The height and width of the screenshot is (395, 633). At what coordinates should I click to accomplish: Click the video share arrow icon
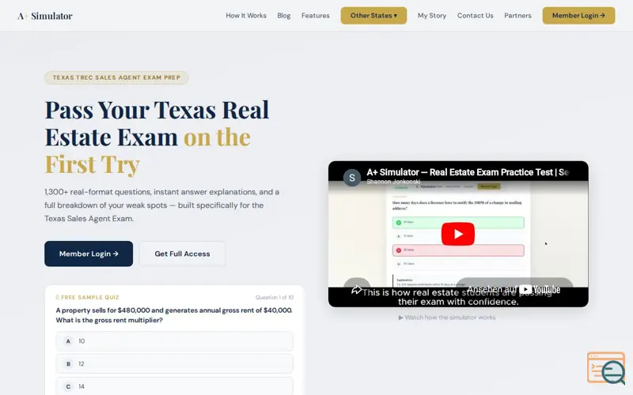(x=357, y=289)
